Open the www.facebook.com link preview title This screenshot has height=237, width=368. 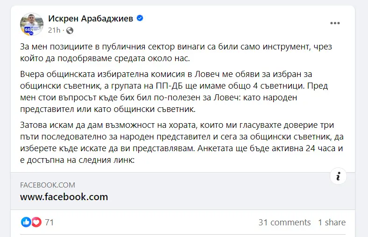click(x=64, y=197)
